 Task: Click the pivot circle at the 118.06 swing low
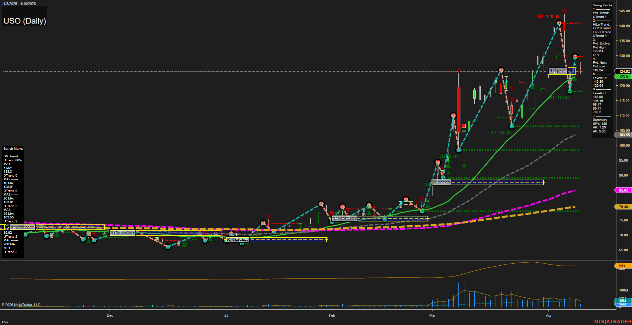570,91
